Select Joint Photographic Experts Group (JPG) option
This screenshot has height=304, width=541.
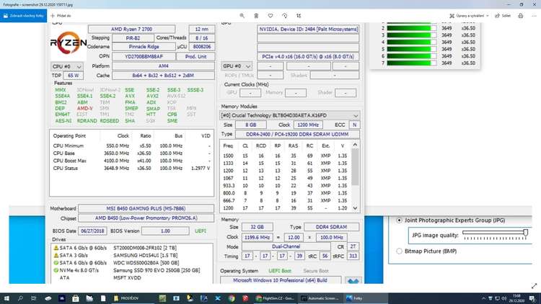point(400,220)
